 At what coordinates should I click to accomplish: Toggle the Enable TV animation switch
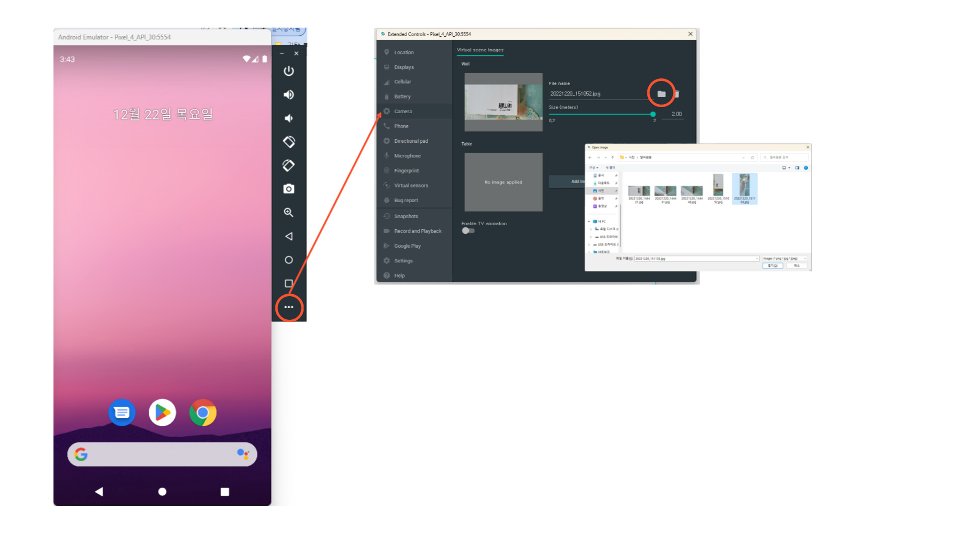pyautogui.click(x=468, y=231)
